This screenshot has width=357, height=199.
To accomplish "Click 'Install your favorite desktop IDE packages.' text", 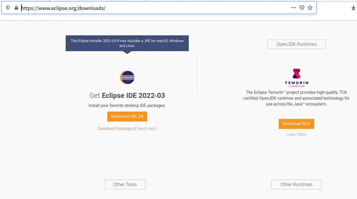I will tap(127, 106).
